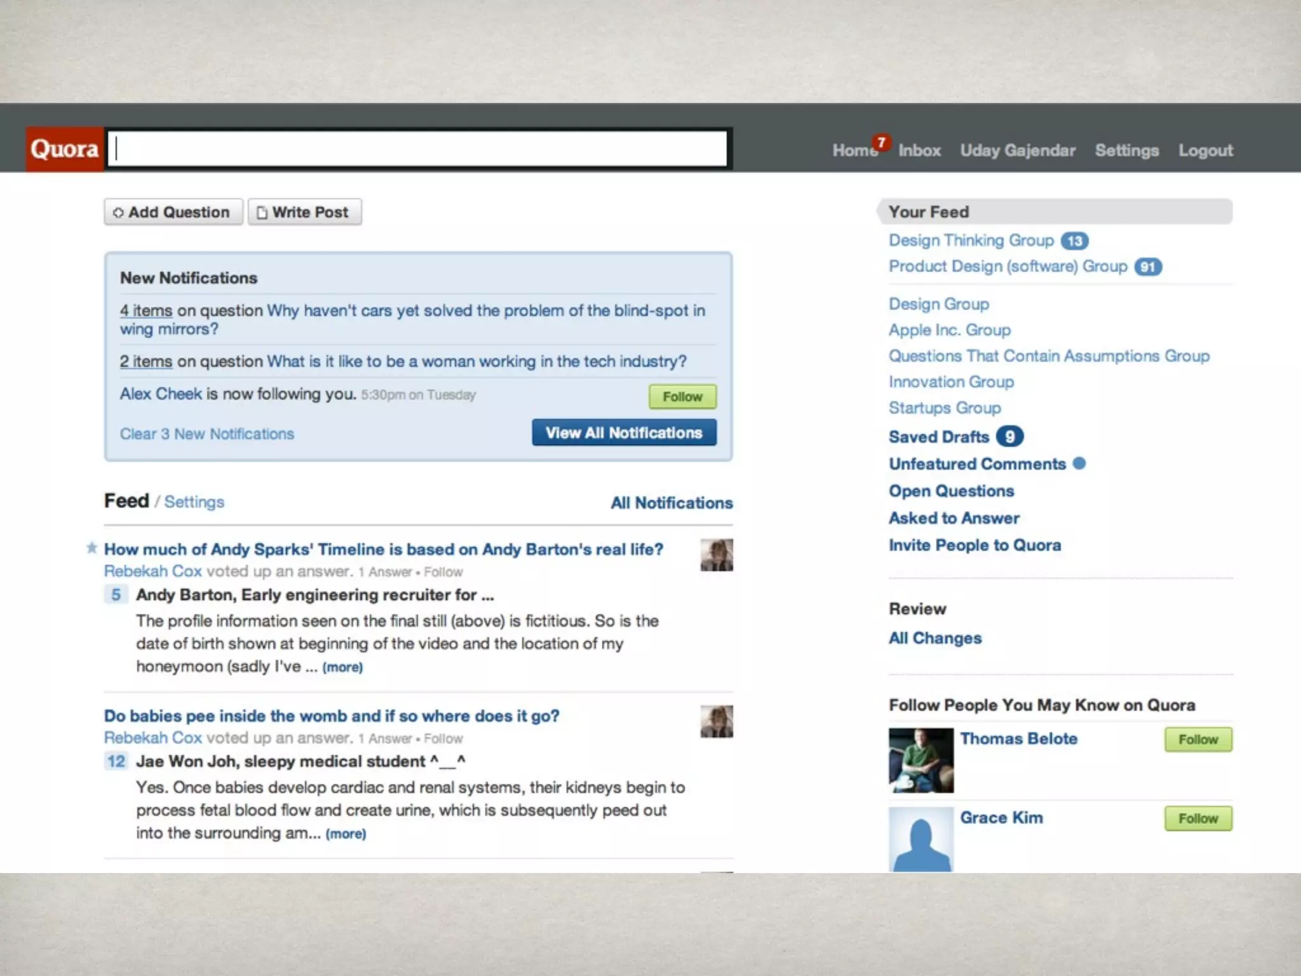Click Grace Kim's default avatar
1301x976 pixels.
coord(920,839)
